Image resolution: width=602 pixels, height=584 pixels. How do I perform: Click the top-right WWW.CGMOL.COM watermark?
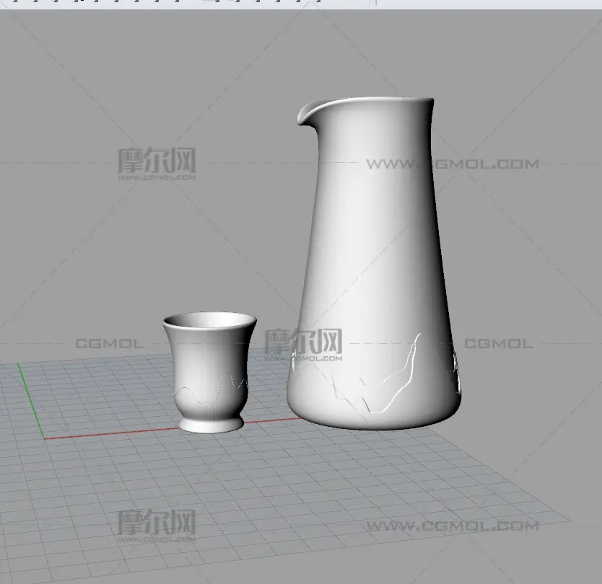coord(452,164)
